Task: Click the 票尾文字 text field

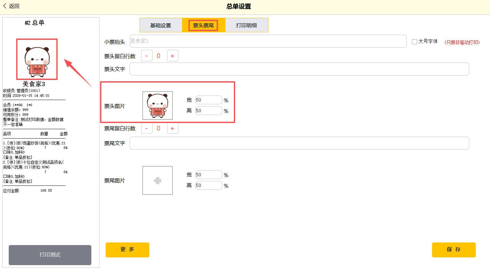Action: click(x=299, y=143)
